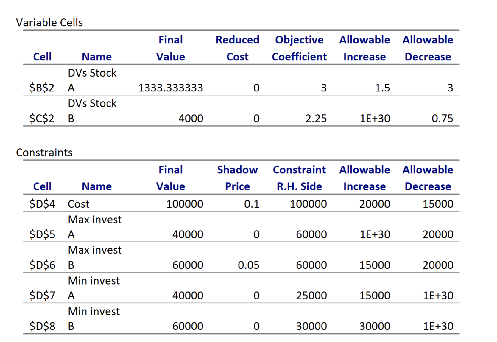Select the Final Value column header
Viewport: 497px width, 342px height.
pos(170,48)
